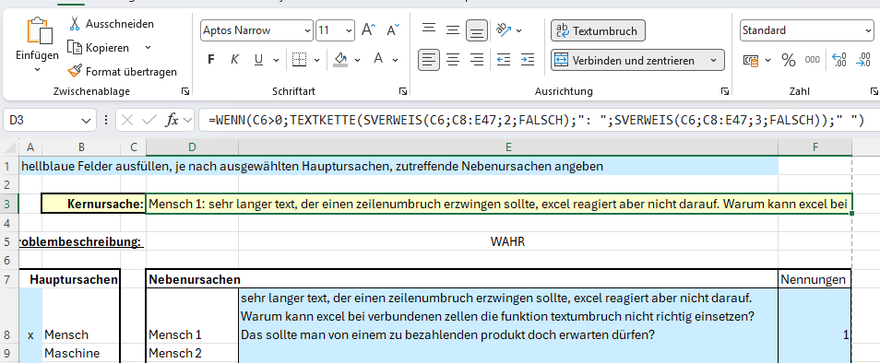This screenshot has width=880, height=363.
Task: Confirm formula entry checkmark
Action: (149, 120)
